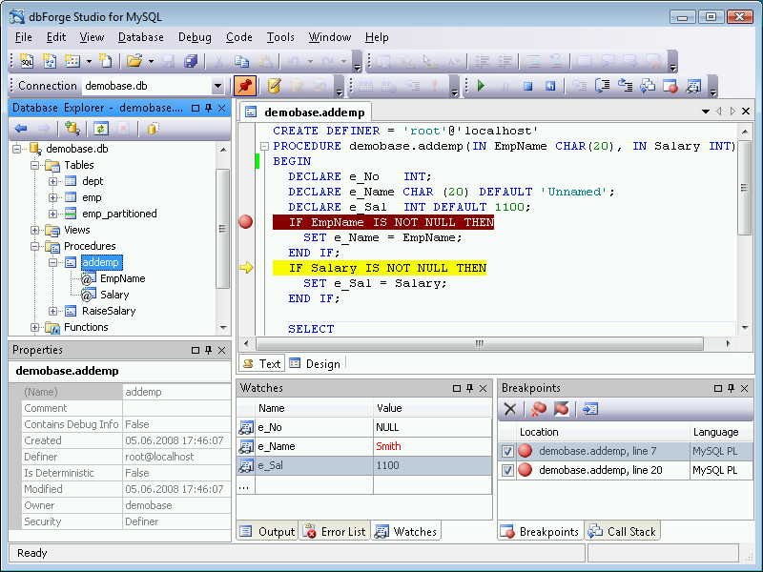Select the RaiseSalary procedure in tree
The height and width of the screenshot is (572, 763).
108,311
